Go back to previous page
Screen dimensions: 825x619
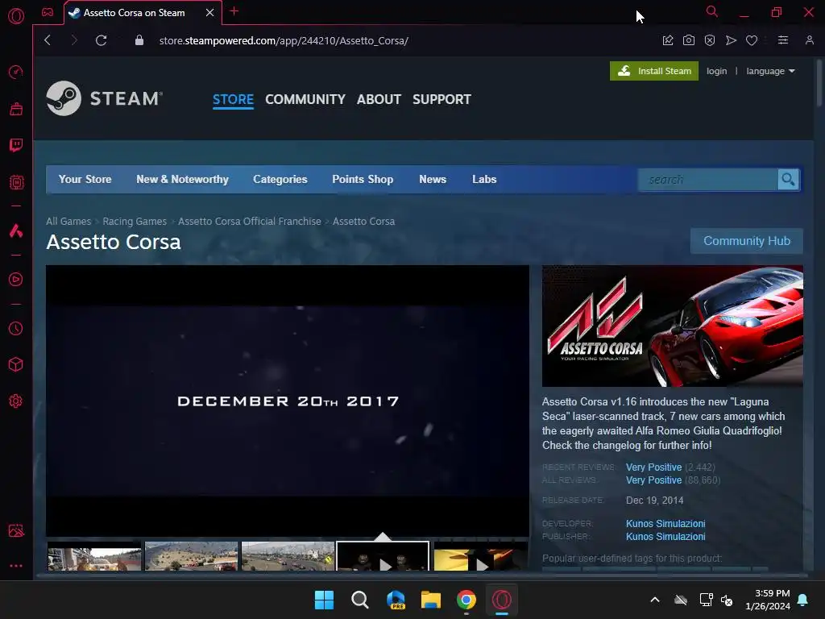[48, 40]
